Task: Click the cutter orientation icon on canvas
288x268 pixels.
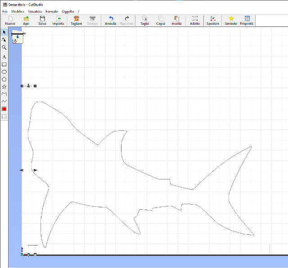Action: pyautogui.click(x=18, y=37)
